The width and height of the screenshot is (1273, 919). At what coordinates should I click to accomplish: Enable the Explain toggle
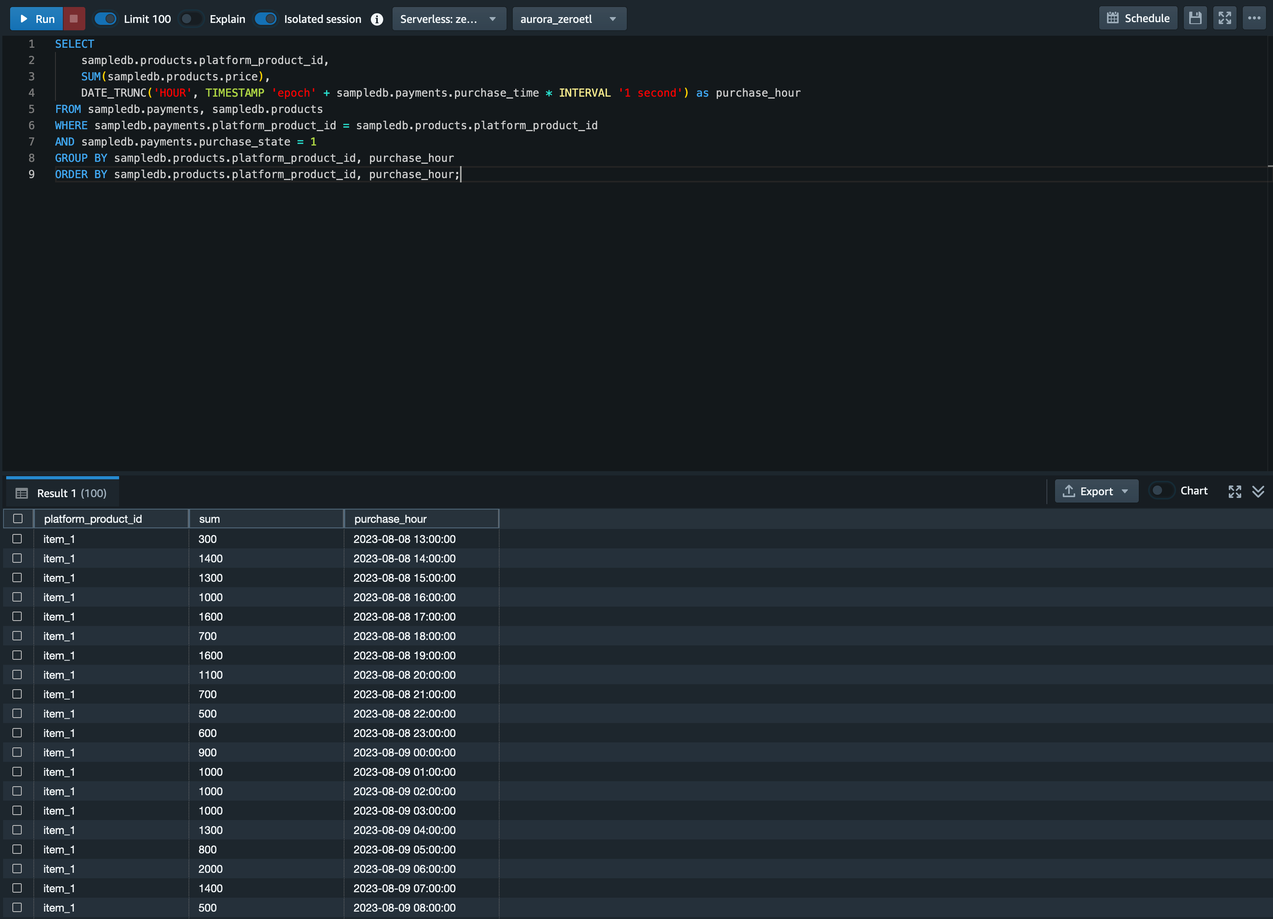[x=191, y=19]
